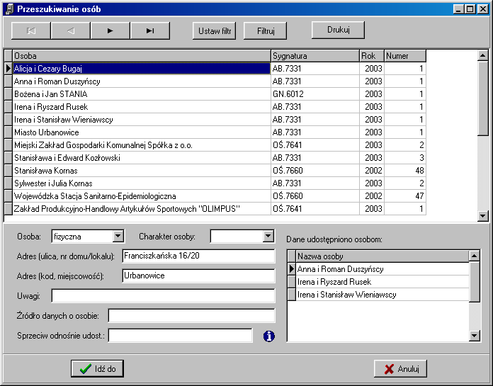Jump to last record navigation button
This screenshot has height=386, width=493.
point(150,30)
